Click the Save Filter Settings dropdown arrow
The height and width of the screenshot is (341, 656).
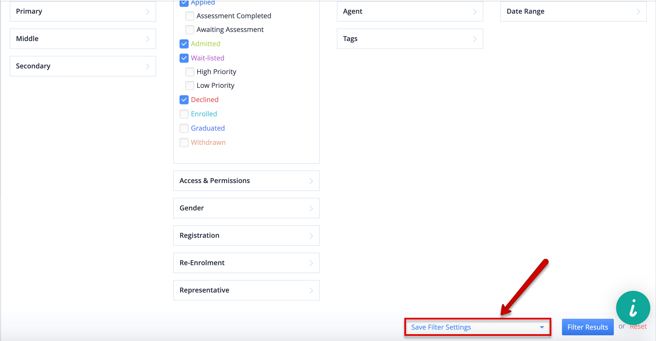(x=542, y=327)
